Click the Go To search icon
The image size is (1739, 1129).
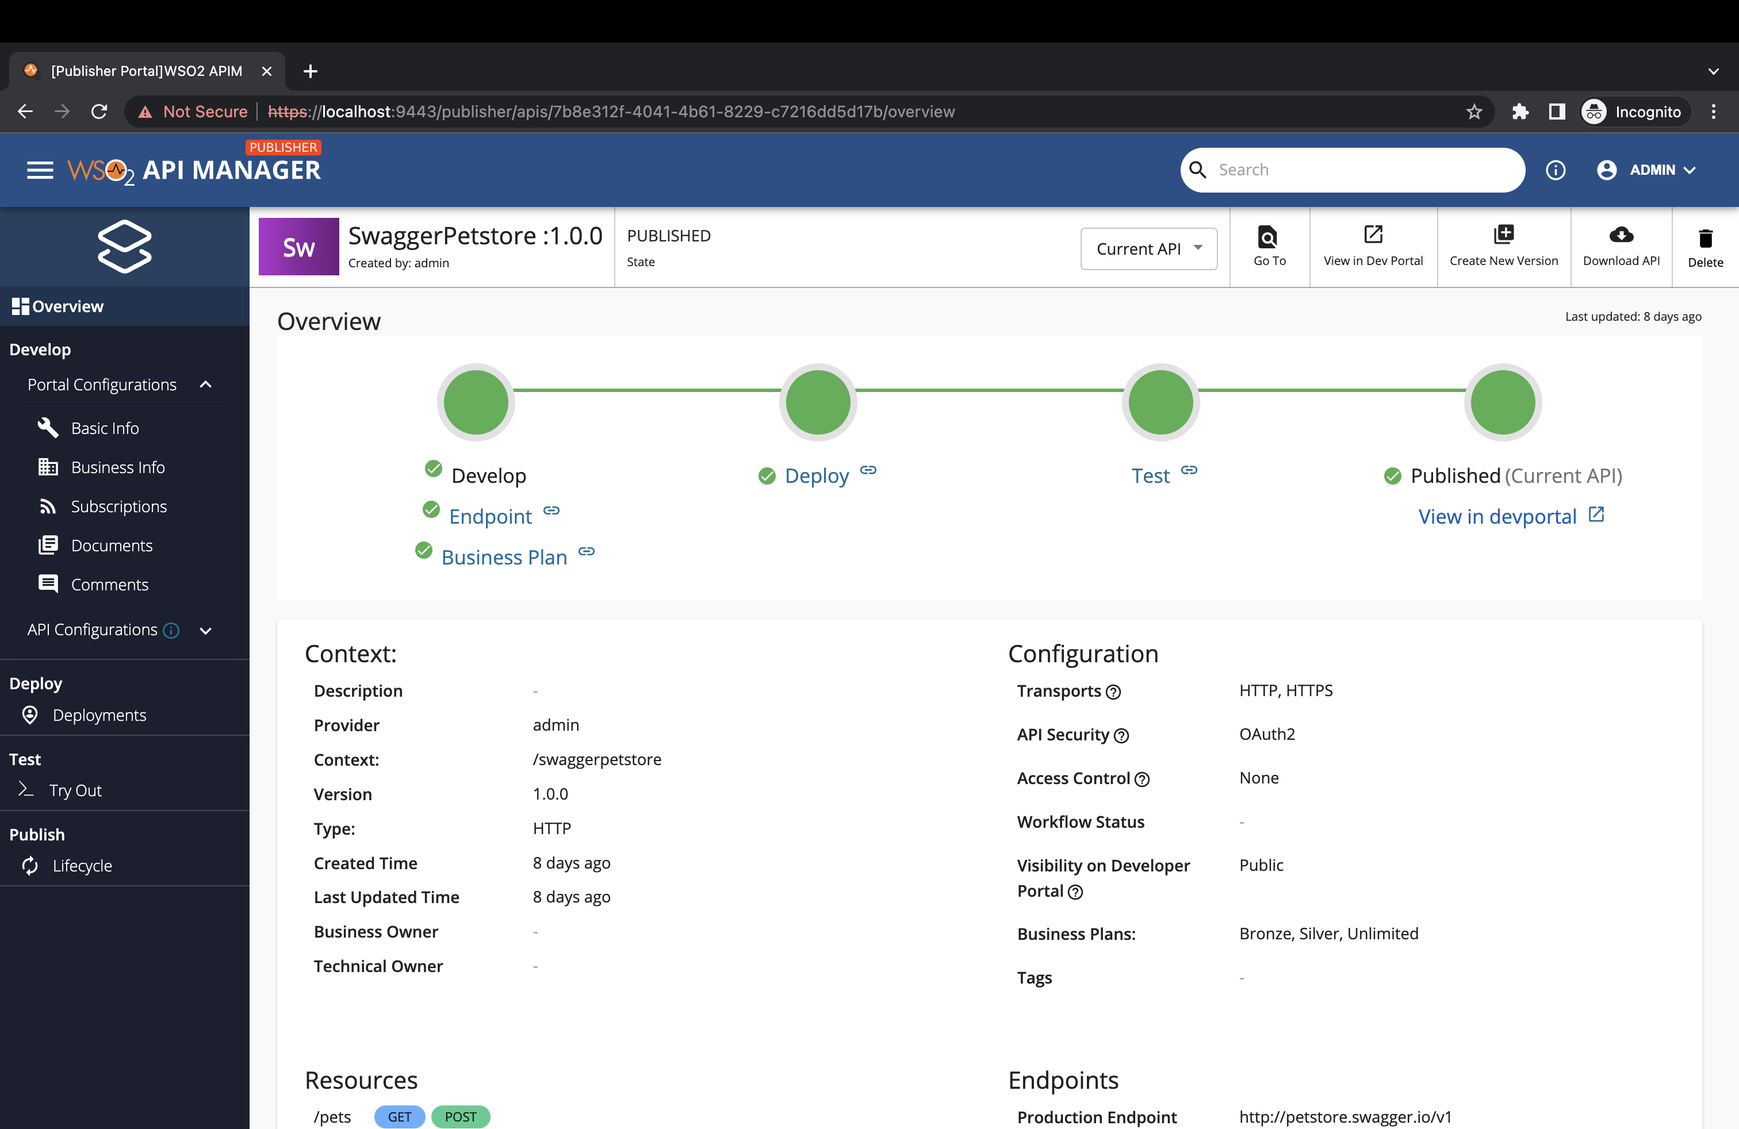click(x=1269, y=237)
